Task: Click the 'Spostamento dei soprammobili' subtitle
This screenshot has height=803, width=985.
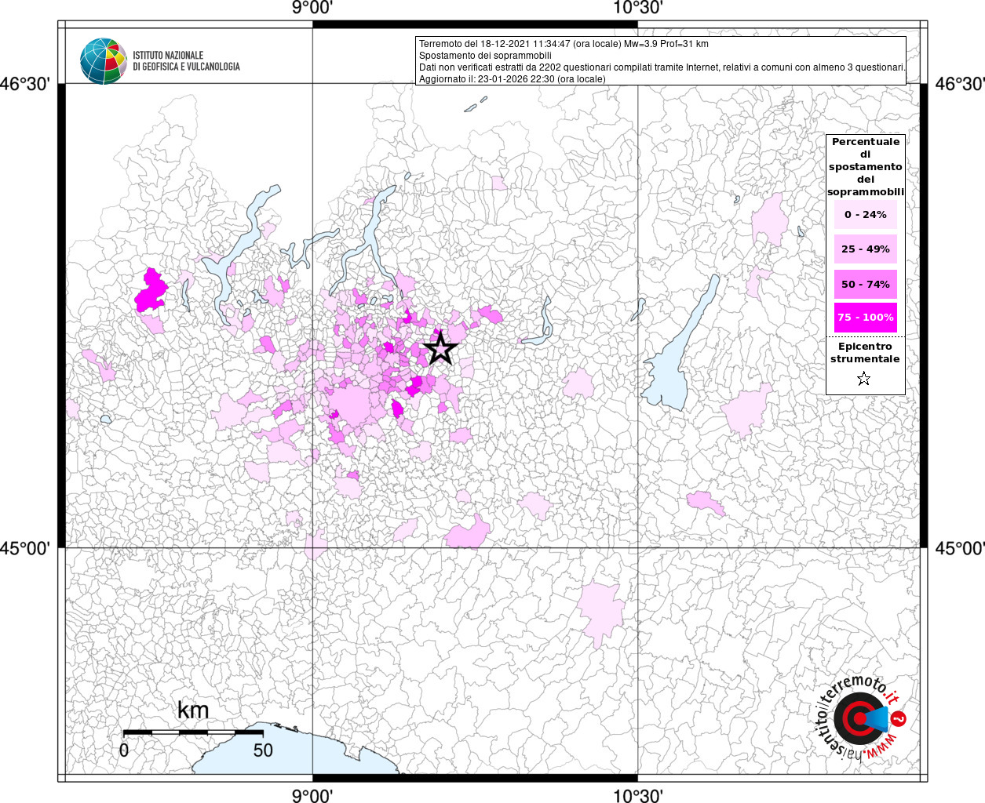Action: point(485,56)
